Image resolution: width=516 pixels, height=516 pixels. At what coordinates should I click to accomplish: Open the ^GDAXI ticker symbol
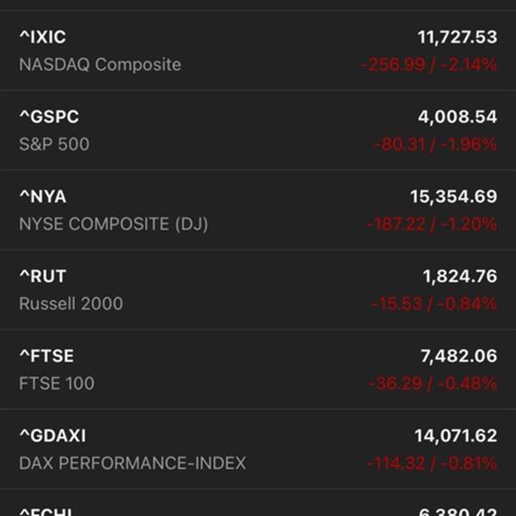pyautogui.click(x=52, y=436)
